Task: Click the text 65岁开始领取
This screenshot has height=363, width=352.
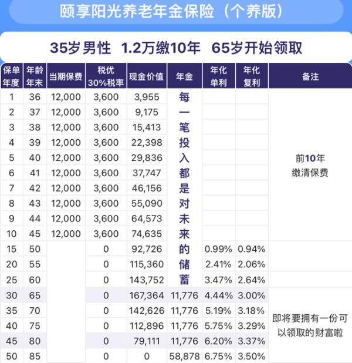Action: (x=257, y=48)
